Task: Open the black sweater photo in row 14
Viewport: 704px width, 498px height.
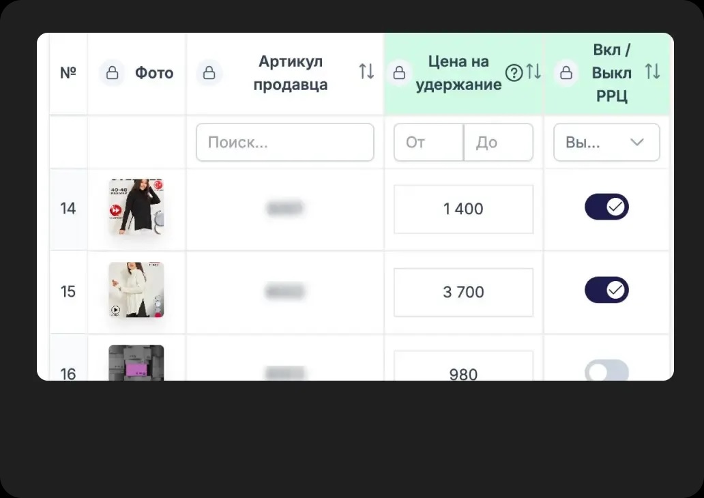Action: 136,207
